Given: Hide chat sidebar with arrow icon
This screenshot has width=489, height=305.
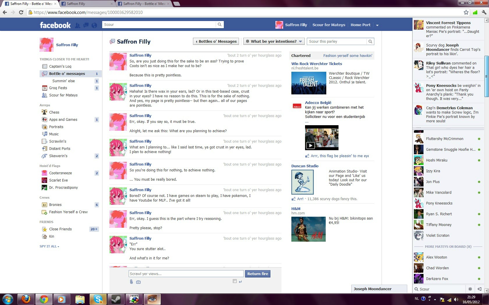Looking at the screenshot, I should click(x=479, y=289).
